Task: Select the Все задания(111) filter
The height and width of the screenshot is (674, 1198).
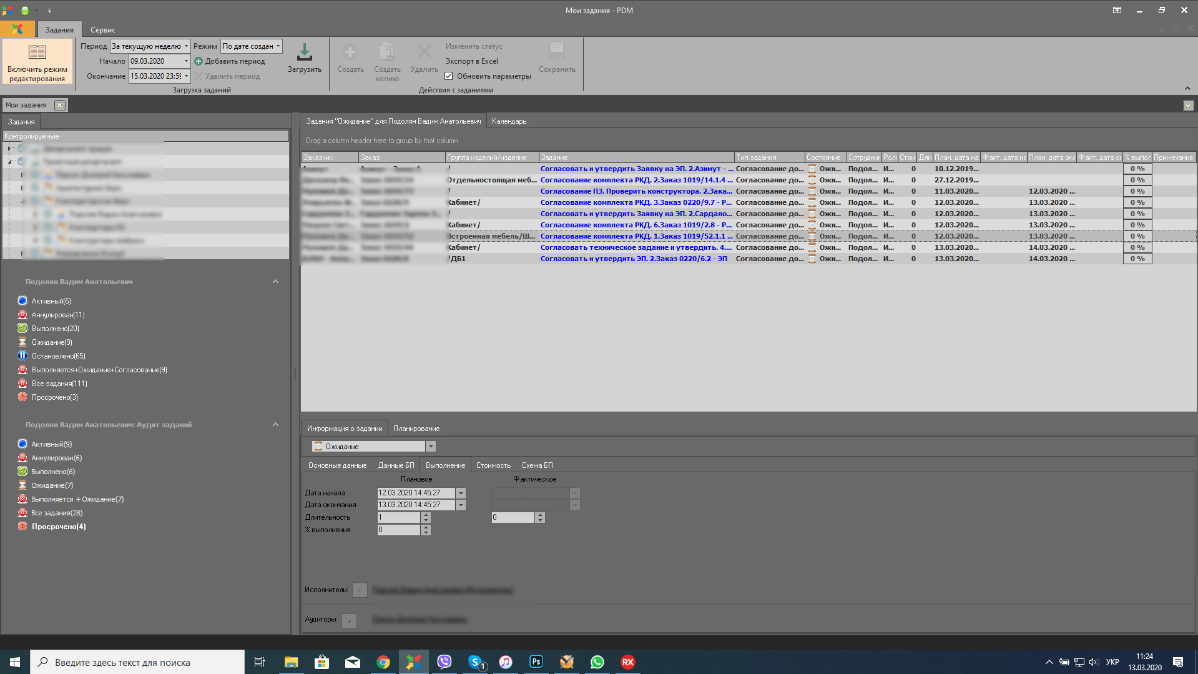Action: (59, 384)
